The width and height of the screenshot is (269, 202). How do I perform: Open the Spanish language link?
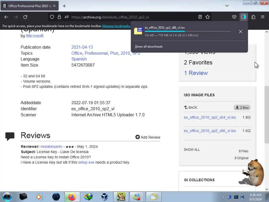pyautogui.click(x=79, y=59)
